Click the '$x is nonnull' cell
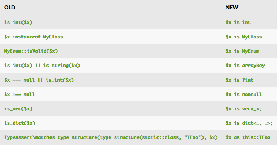The height and width of the screenshot is (145, 277). (x=243, y=94)
